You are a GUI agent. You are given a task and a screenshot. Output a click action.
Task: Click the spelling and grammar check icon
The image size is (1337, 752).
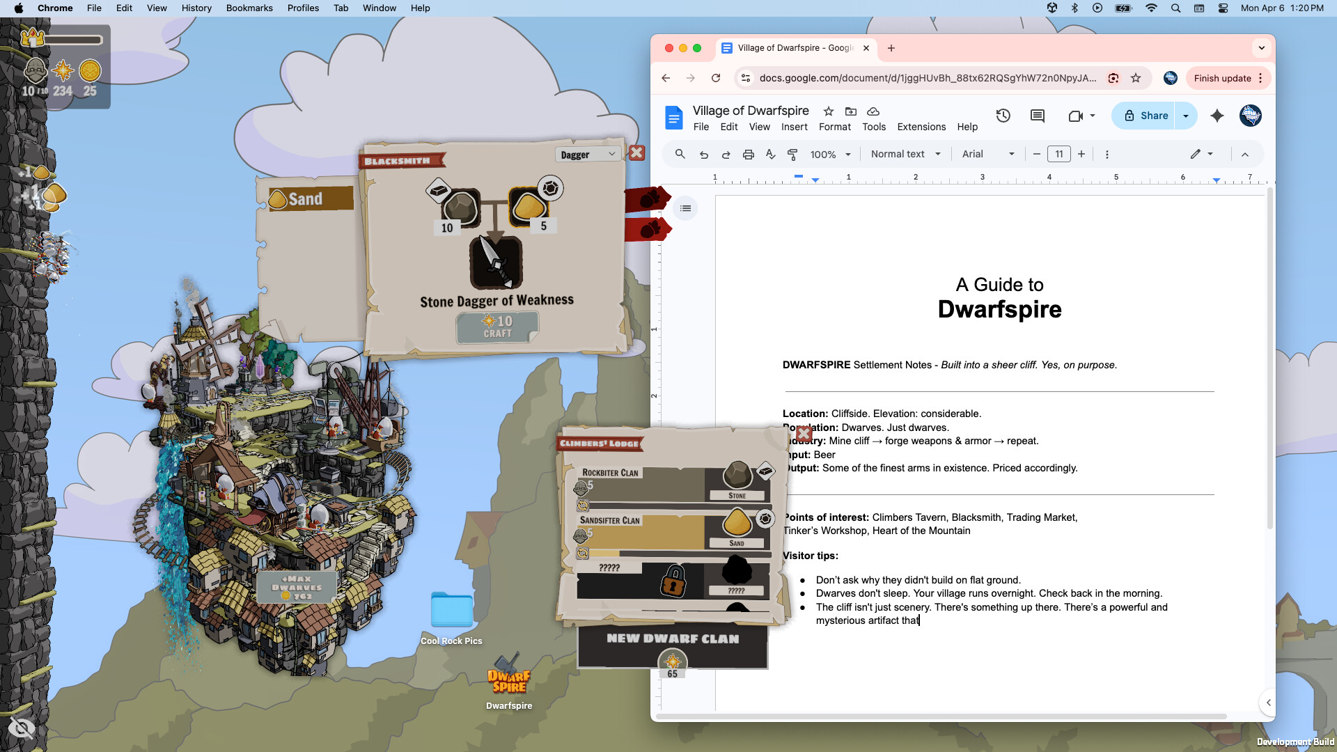click(770, 155)
